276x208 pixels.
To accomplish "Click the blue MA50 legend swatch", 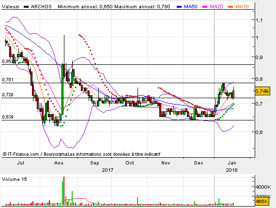I will coord(179,7).
